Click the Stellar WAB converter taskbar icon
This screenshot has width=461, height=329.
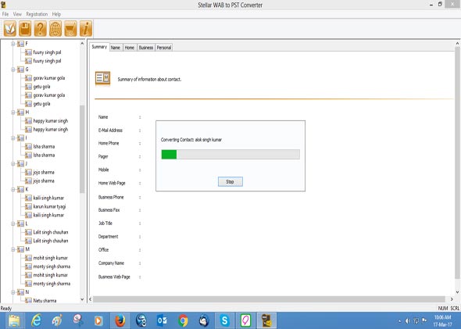pyautogui.click(x=266, y=320)
